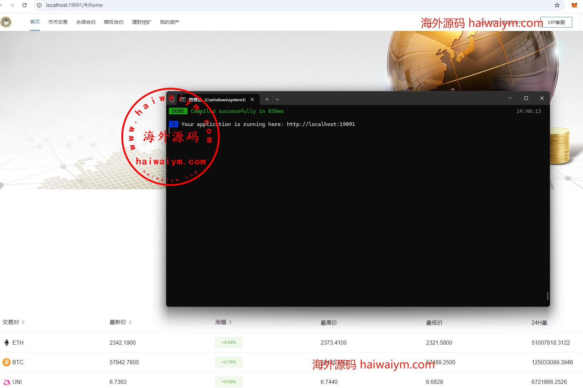Image resolution: width=583 pixels, height=388 pixels.
Task: Switch to 永续合约 navigation tab
Action: point(86,22)
